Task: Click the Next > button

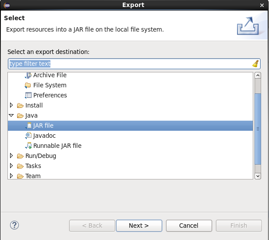Action: coord(139,226)
